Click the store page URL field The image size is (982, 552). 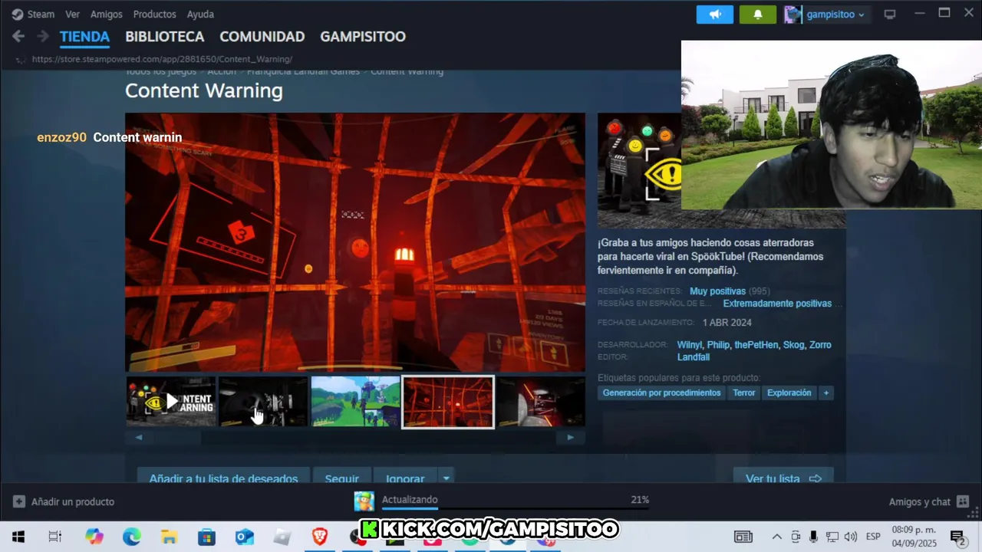162,59
